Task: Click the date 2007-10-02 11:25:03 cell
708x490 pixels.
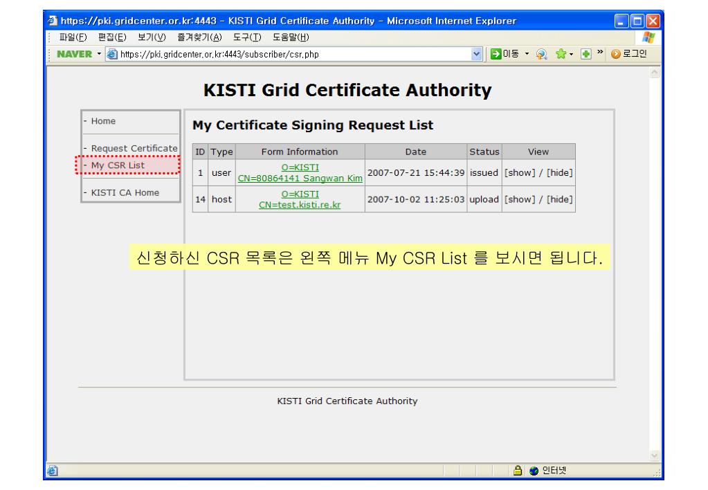Action: (x=416, y=199)
